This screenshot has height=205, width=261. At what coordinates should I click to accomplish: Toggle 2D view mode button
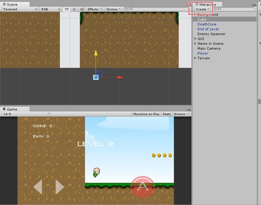click(x=66, y=9)
